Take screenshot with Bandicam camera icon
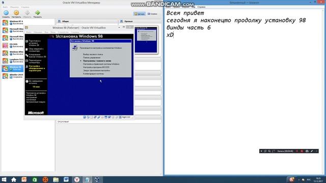This screenshot has width=326, height=183. [x=307, y=151]
